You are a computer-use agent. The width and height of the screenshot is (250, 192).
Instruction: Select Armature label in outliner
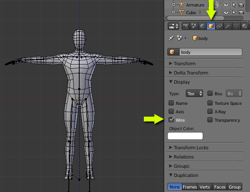195,5
